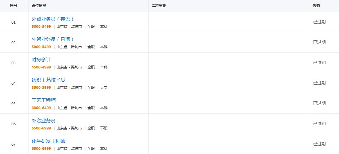
Task: Click the 序号 column header
Action: (x=13, y=6)
